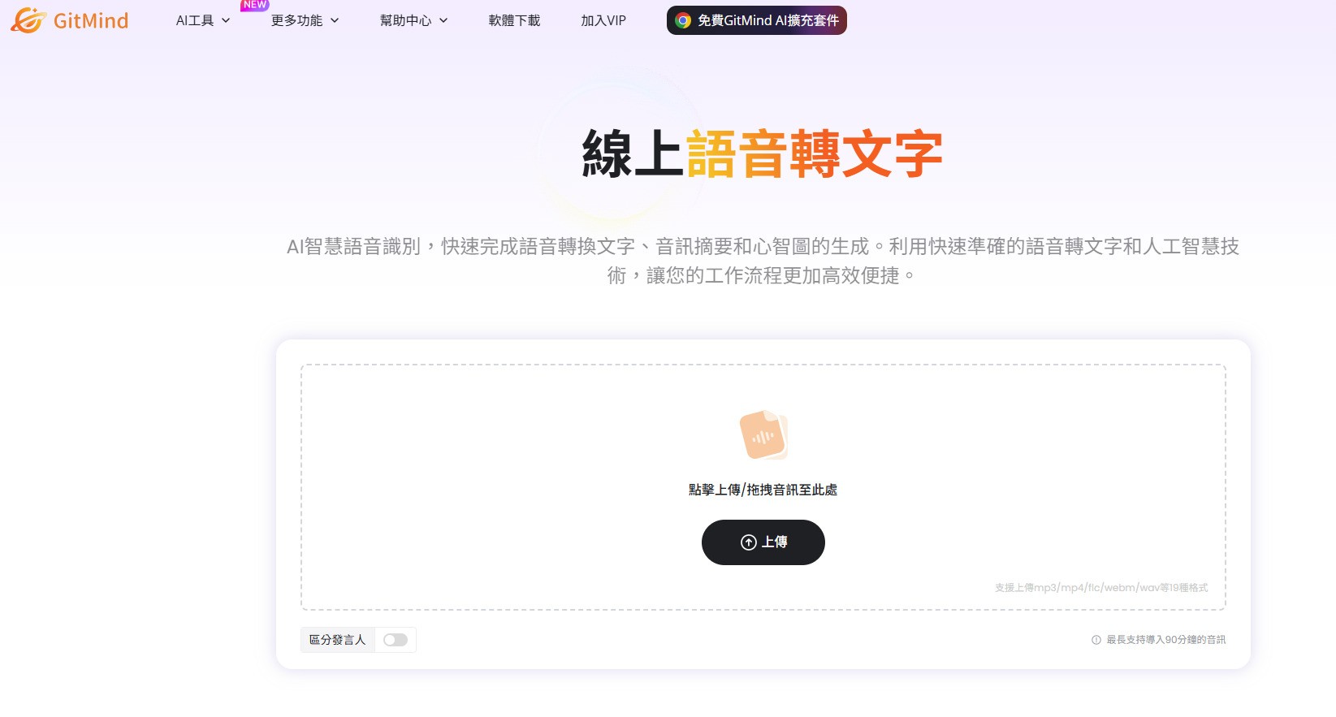The height and width of the screenshot is (717, 1336).
Task: Click the info icon beside 90分鐘 note
Action: tap(1096, 640)
